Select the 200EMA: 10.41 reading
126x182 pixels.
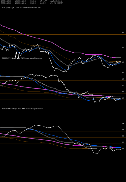point(21,3)
